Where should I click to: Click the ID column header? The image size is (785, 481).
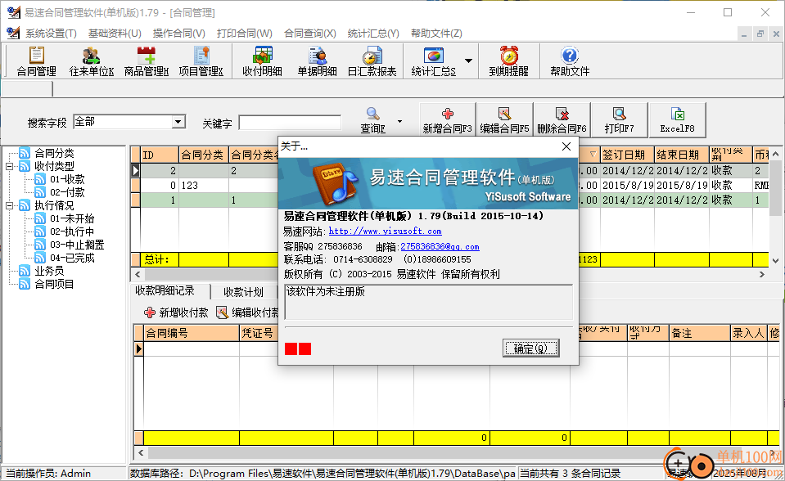click(x=160, y=155)
